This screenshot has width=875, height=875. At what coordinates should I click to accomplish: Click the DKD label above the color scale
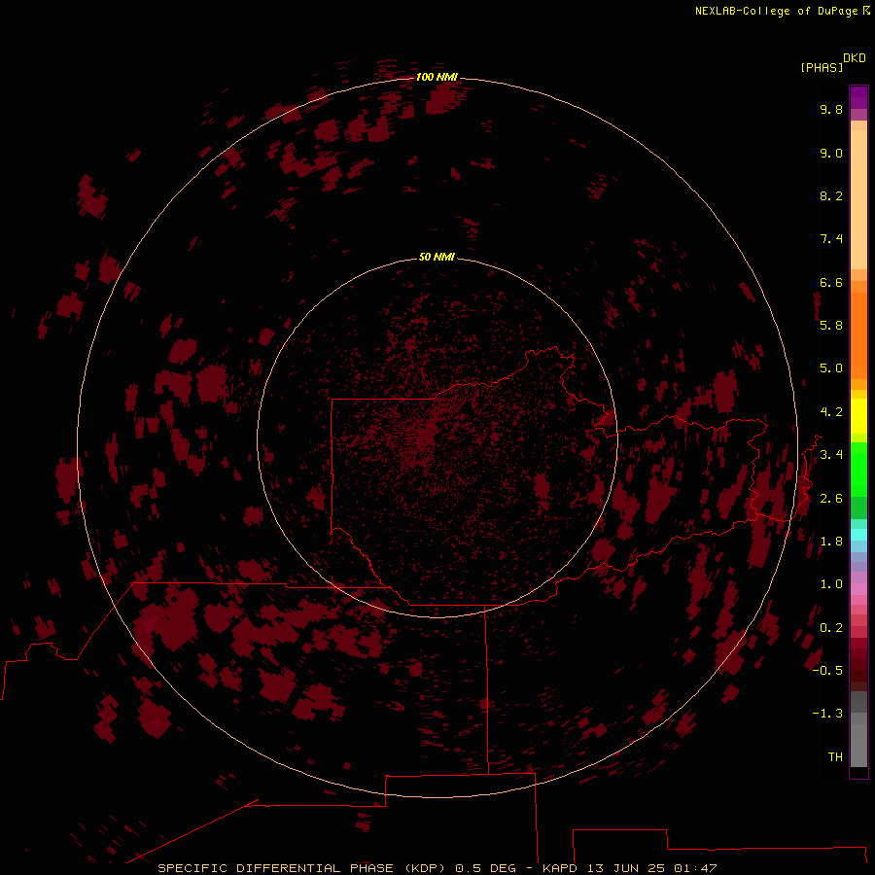855,58
